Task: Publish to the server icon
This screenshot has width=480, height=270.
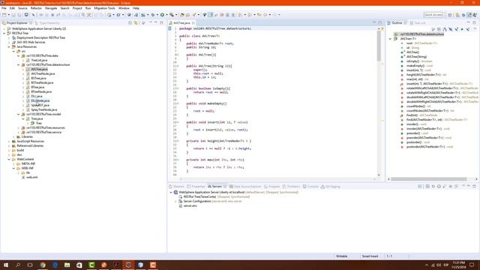Action: tap(456, 187)
